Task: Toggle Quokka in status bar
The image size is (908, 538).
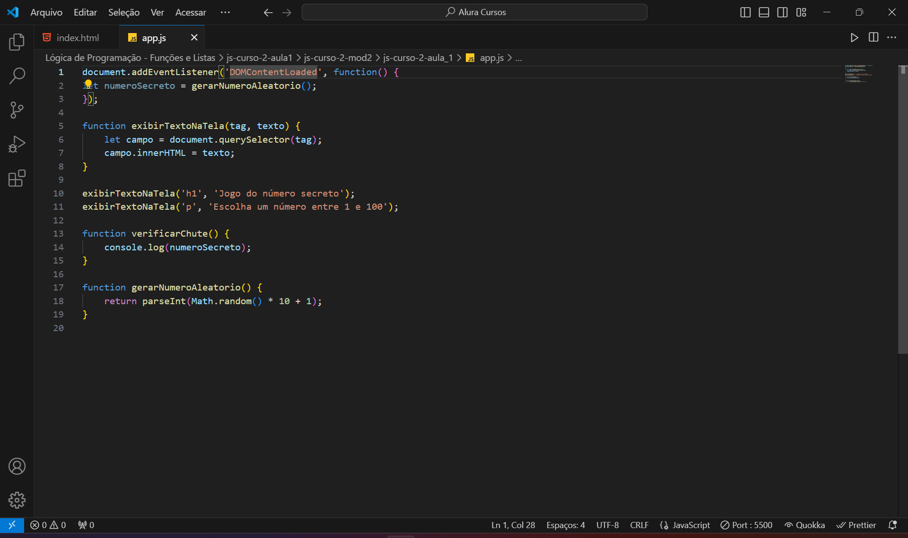Action: pos(804,525)
